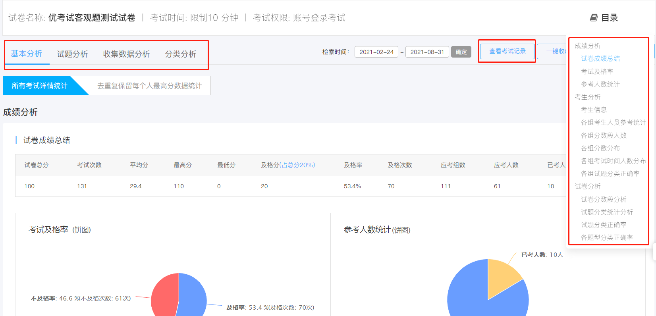Click the average score value 29.4

coord(136,186)
